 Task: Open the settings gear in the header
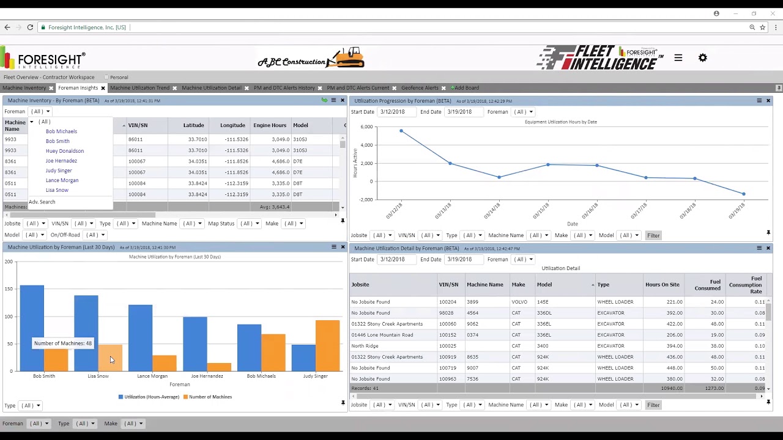(702, 57)
